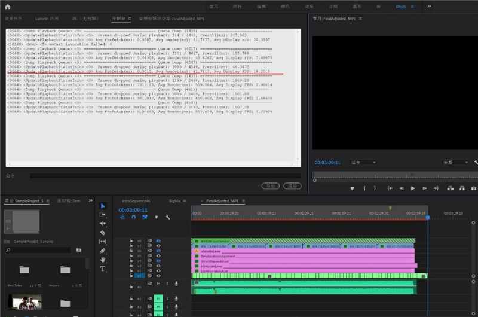
Task: Open the zoom level dropdown in Program Monitor
Action: (x=363, y=162)
